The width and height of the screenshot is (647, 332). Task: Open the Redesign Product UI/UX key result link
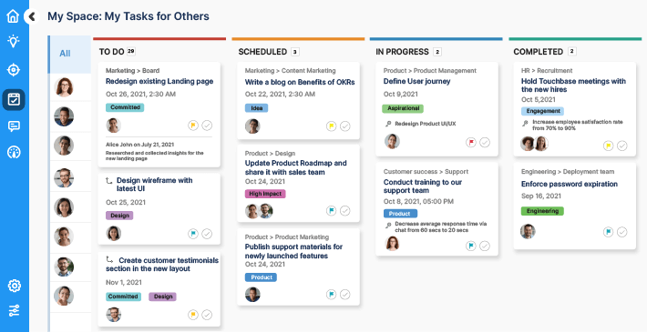coord(425,124)
